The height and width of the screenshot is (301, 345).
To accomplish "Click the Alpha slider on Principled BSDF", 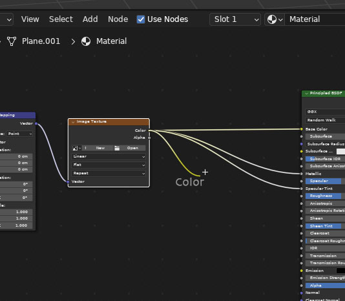I will pos(325,285).
